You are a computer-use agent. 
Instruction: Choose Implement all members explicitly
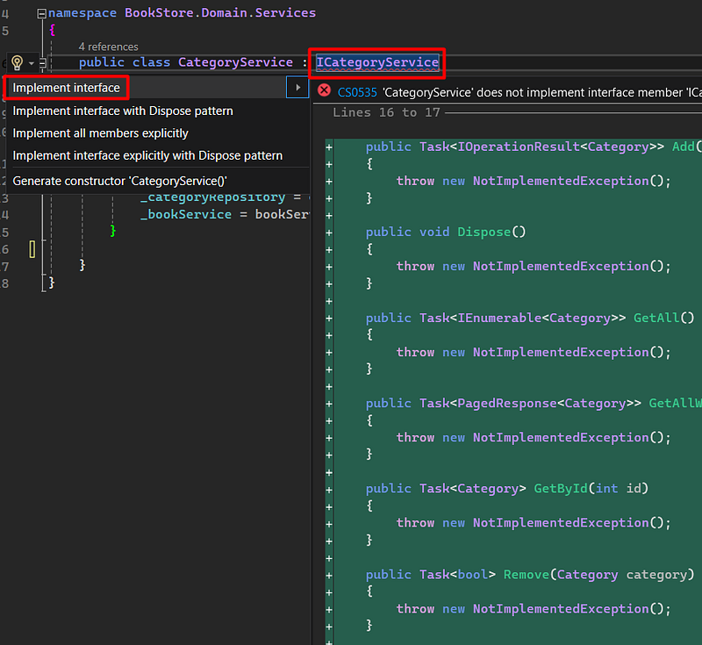point(100,133)
